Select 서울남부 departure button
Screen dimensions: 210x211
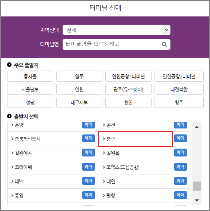click(30, 89)
